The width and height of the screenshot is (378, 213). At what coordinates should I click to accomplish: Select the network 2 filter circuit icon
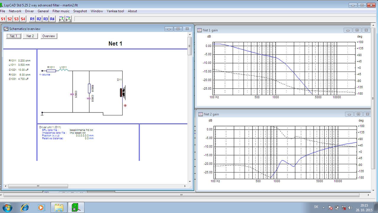(68, 19)
